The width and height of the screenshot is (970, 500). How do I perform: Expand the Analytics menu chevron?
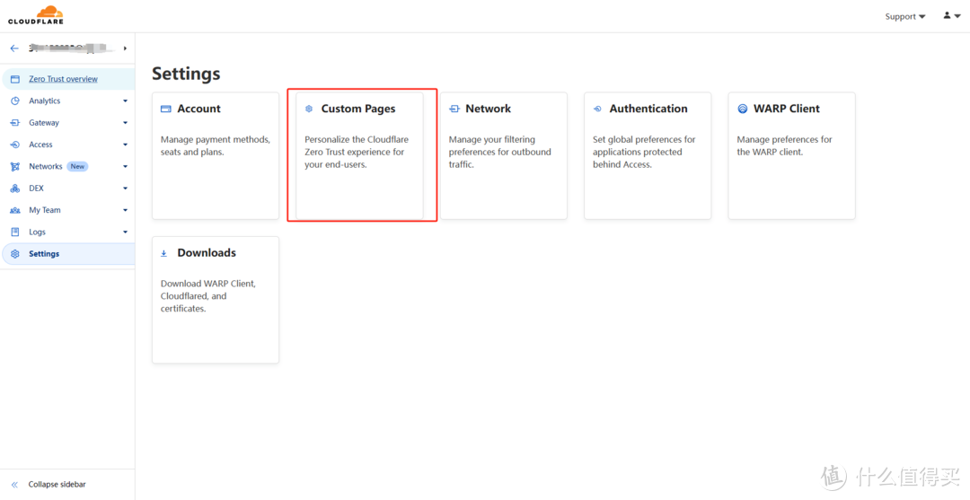[125, 101]
